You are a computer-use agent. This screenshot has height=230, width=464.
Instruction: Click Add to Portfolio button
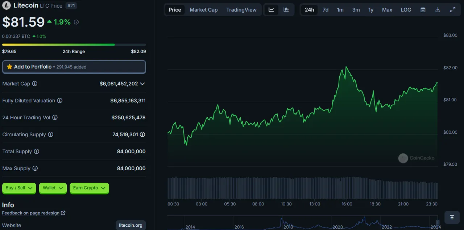click(x=74, y=67)
